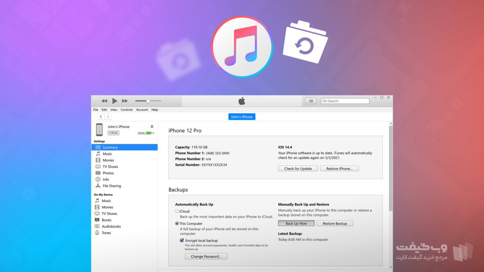
Task: Click the Restore Backup button
Action: click(335, 223)
